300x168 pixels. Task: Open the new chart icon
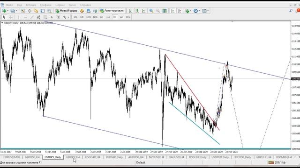click(4, 11)
